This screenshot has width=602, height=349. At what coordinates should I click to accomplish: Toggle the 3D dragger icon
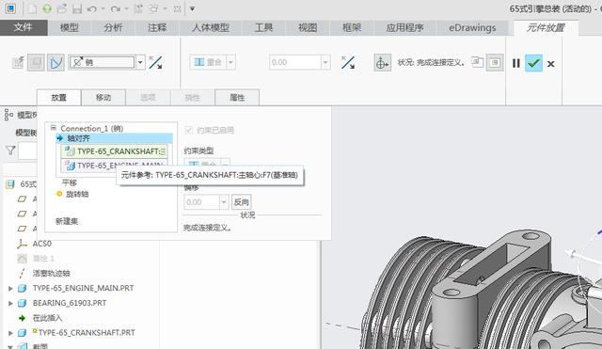tap(383, 63)
